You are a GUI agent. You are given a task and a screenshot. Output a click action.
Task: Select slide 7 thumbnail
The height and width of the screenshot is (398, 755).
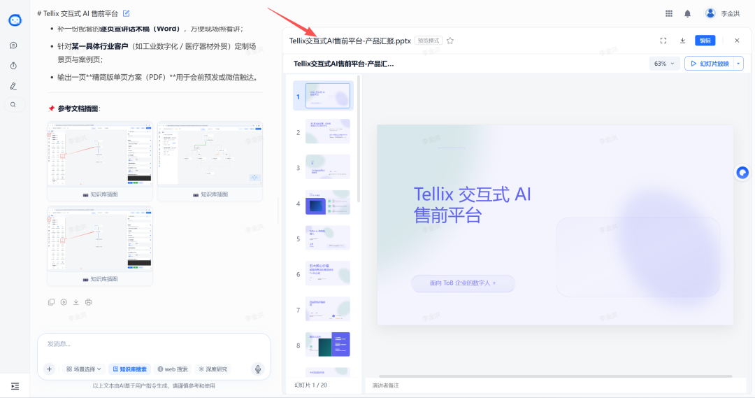(x=327, y=309)
